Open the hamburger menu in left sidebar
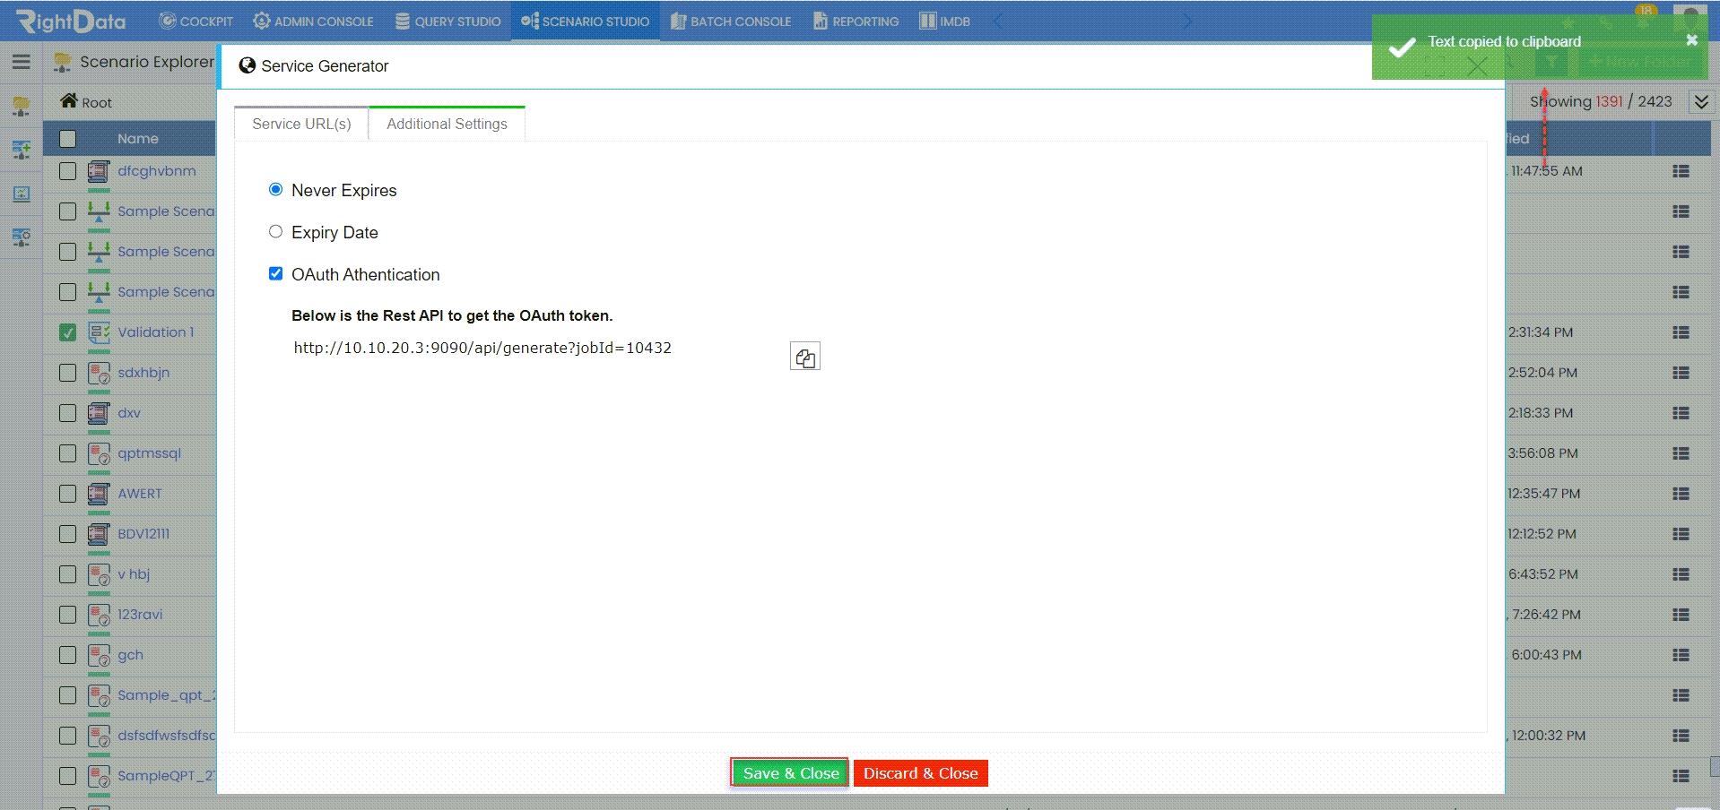 coord(22,62)
